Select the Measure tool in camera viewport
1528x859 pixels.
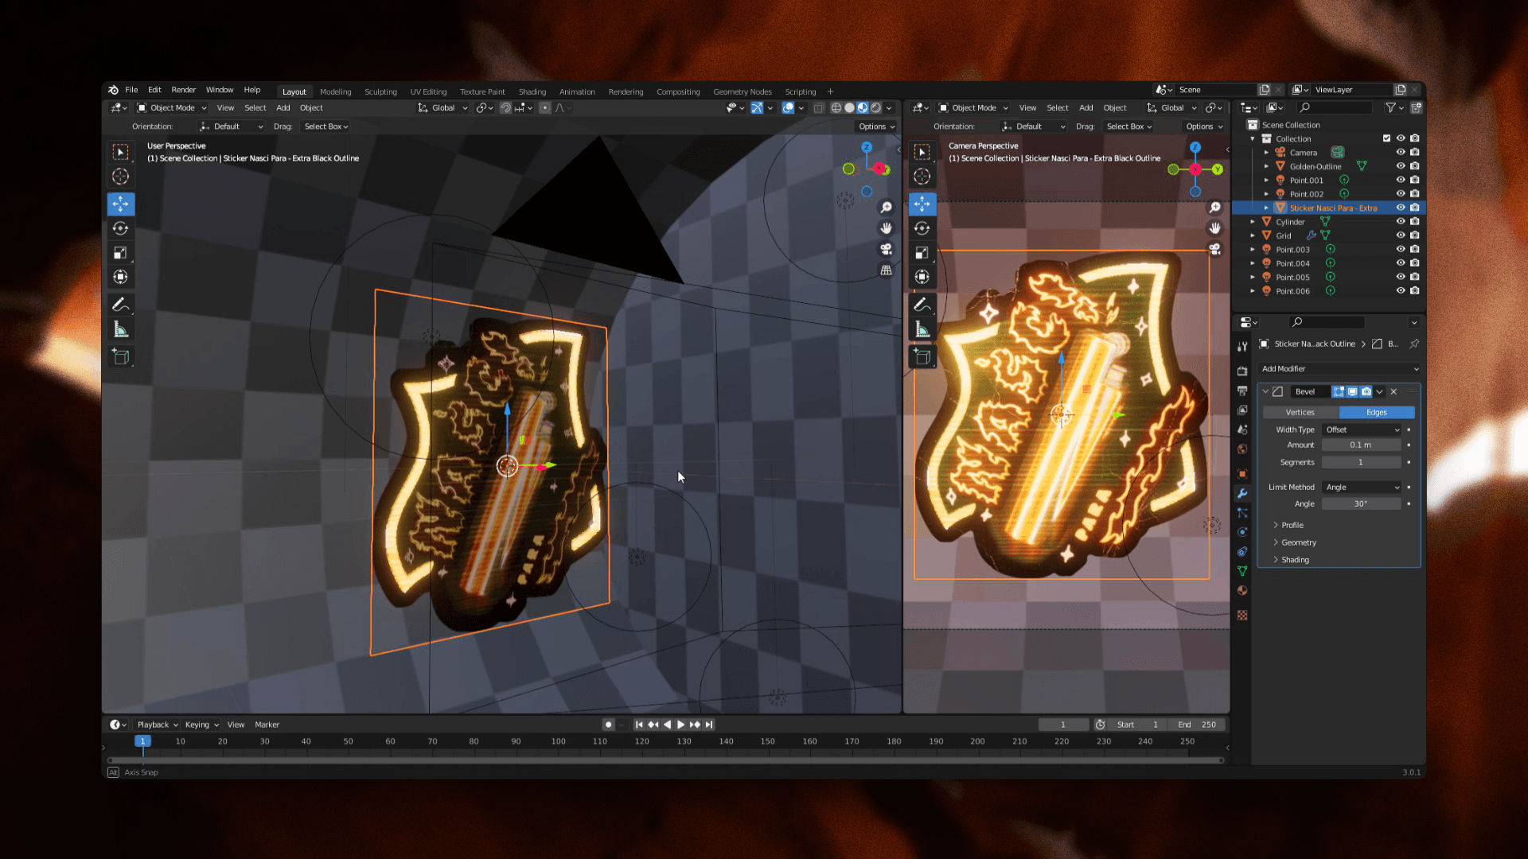tap(922, 329)
